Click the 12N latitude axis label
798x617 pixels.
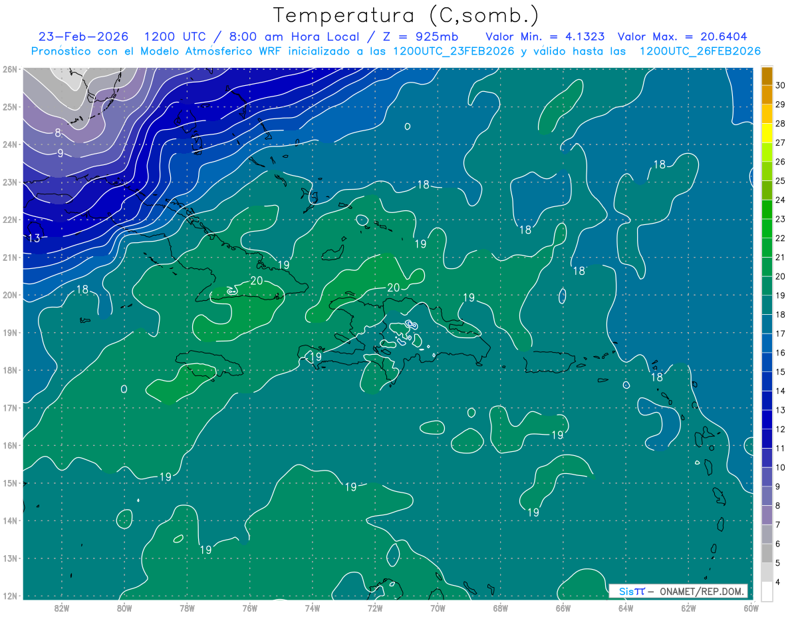9,596
